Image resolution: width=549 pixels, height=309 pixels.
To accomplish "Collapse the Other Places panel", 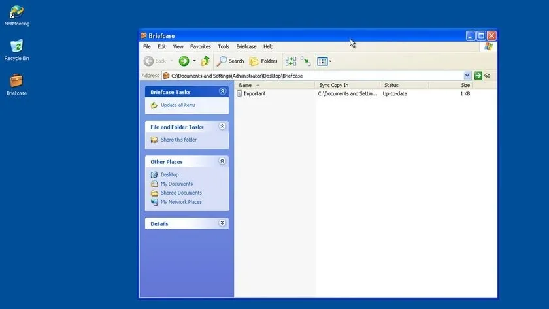I will pyautogui.click(x=222, y=161).
